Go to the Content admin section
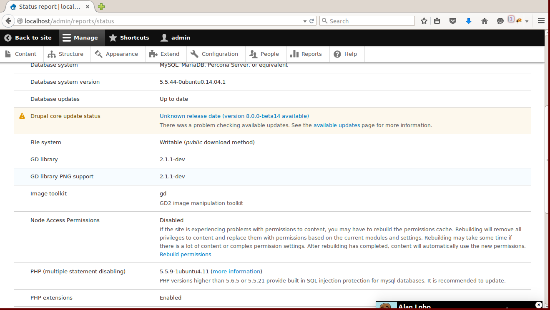 tap(21, 54)
